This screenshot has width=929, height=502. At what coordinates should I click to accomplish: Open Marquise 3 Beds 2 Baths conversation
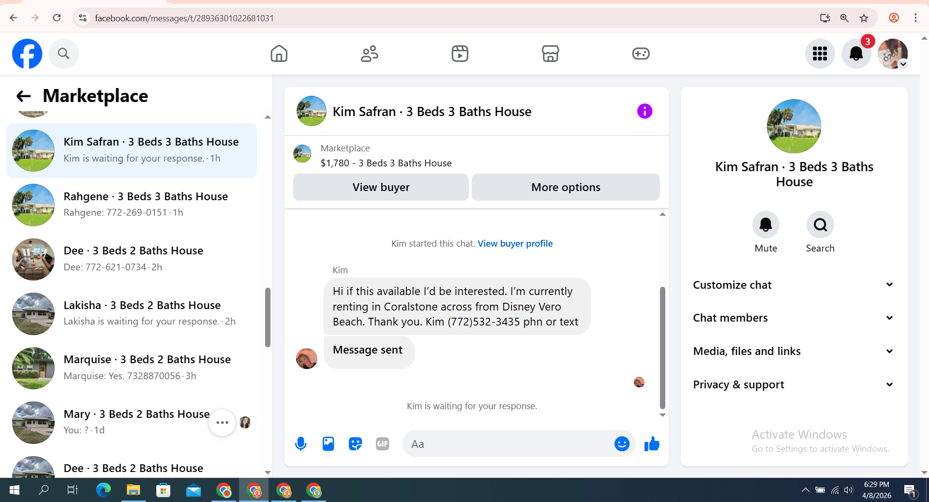point(132,368)
